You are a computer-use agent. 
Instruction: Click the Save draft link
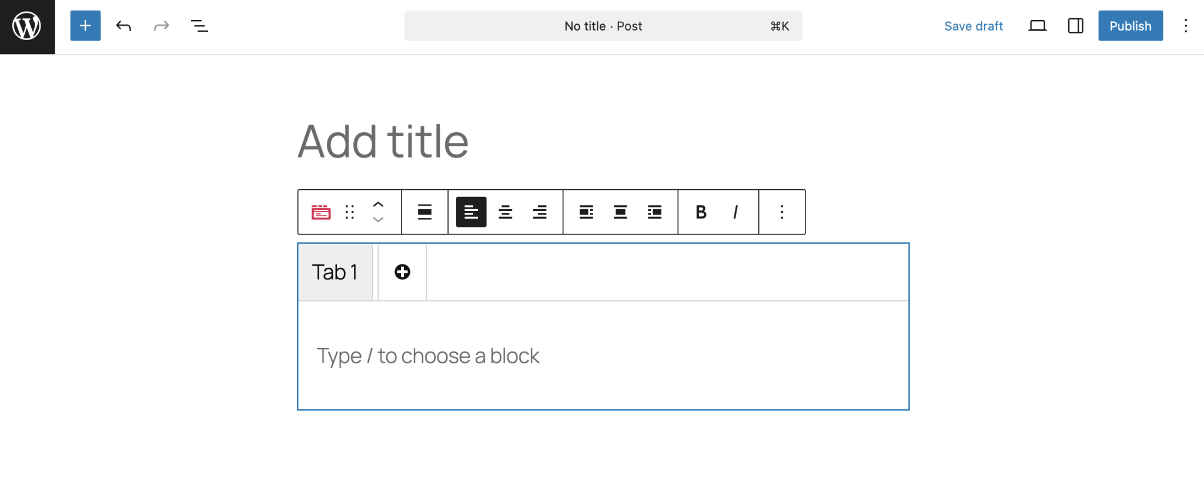[974, 26]
